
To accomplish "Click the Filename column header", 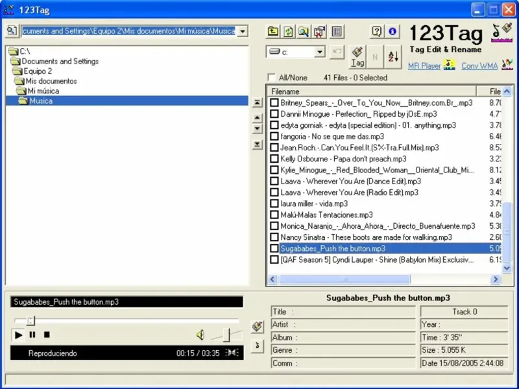I will click(372, 91).
